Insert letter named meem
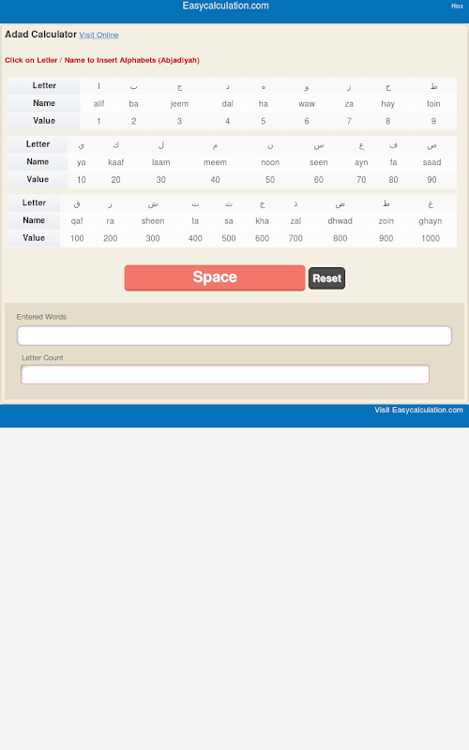Viewport: 469px width, 750px height. tap(216, 162)
